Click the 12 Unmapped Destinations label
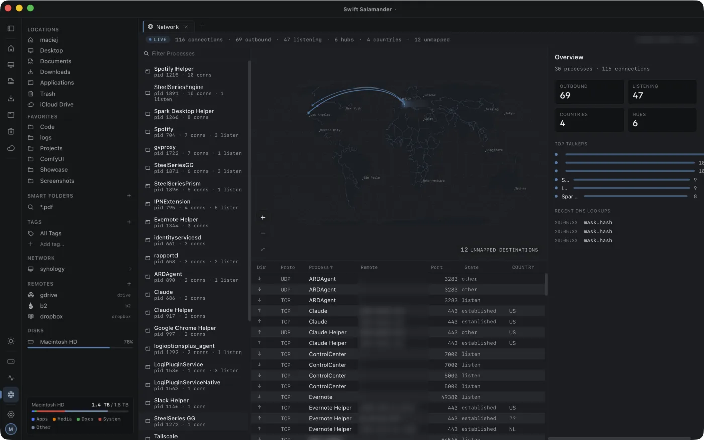Screen dimensions: 704x440 499,250
